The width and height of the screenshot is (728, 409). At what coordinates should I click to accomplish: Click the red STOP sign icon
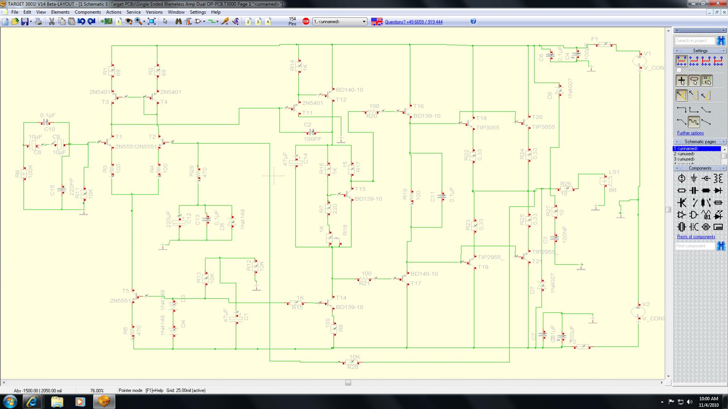point(306,22)
